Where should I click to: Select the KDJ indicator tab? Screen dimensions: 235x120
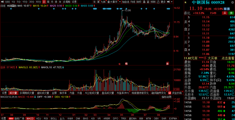tap(39, 118)
